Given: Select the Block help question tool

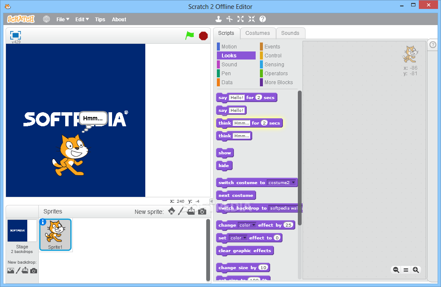Looking at the screenshot, I should click(x=263, y=19).
